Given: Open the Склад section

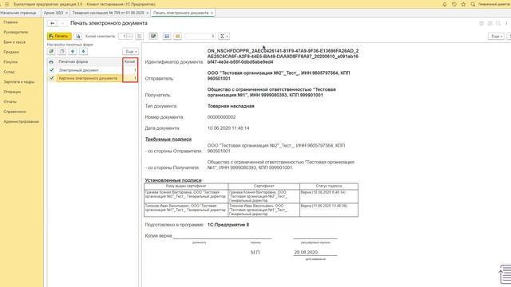Looking at the screenshot, I should click(x=9, y=72).
